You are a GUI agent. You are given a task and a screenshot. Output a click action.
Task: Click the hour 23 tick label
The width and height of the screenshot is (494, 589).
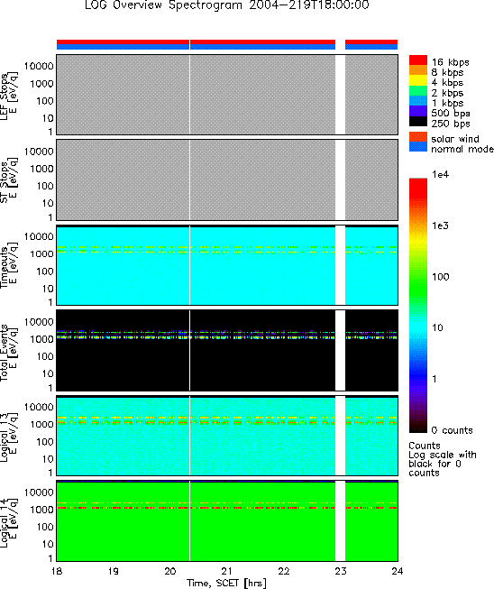point(341,571)
